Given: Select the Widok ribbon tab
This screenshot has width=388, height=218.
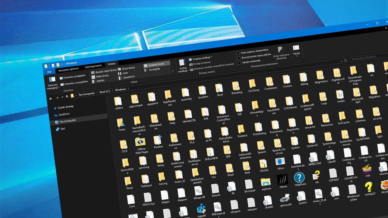Looking at the screenshot, I should [x=112, y=64].
